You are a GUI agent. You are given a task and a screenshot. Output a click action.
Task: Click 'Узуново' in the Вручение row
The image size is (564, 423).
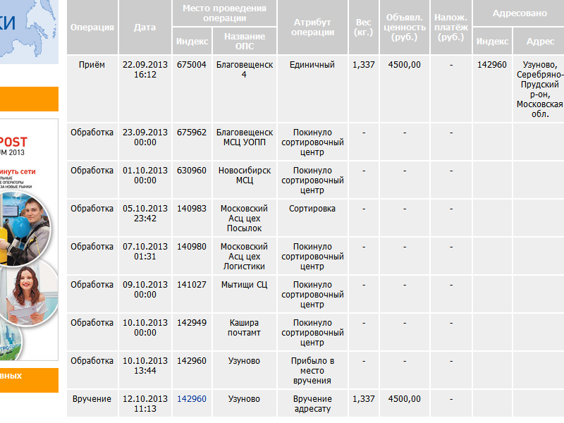(x=245, y=403)
